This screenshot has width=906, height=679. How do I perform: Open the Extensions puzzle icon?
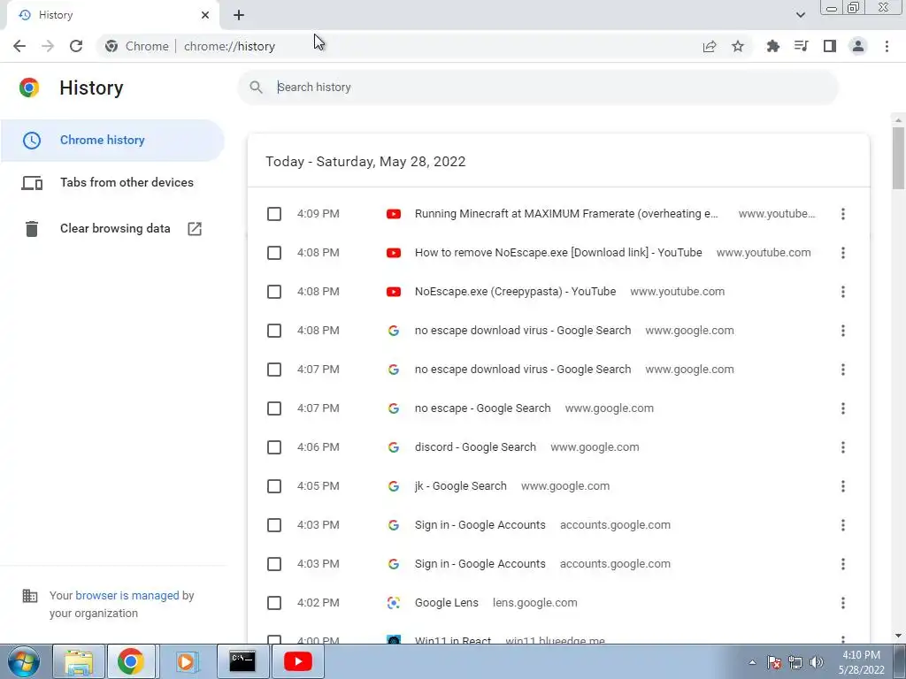coord(772,46)
